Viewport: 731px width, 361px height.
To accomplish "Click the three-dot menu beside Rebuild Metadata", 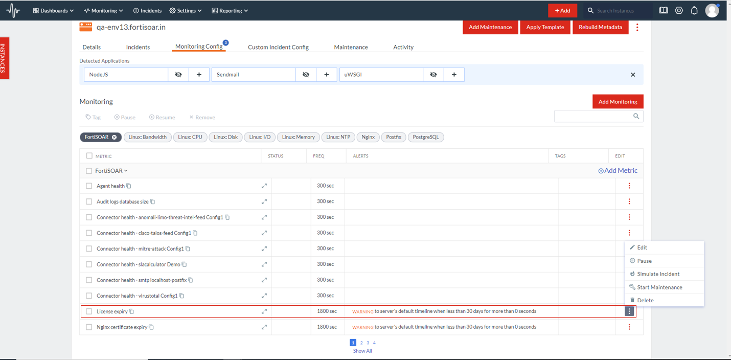I will pyautogui.click(x=637, y=27).
